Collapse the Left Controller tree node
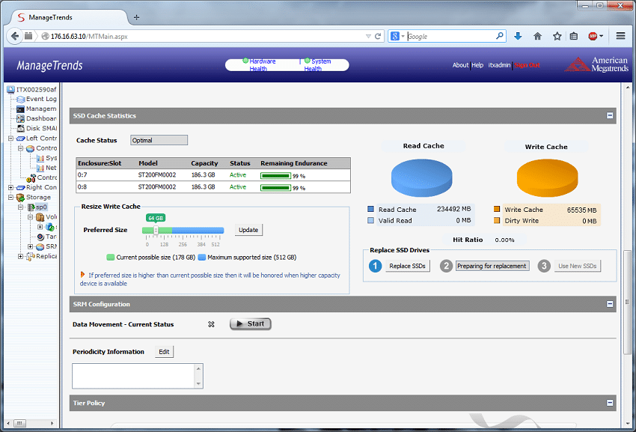Image resolution: width=636 pixels, height=432 pixels. [10, 139]
